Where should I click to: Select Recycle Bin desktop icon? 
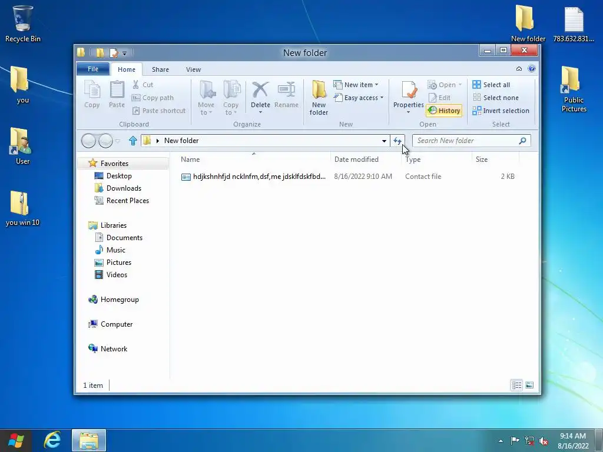(23, 24)
